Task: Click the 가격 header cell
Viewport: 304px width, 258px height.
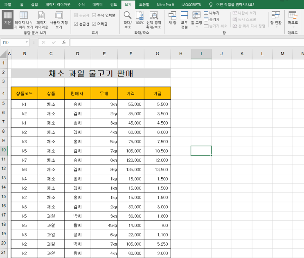Action: tap(131, 93)
